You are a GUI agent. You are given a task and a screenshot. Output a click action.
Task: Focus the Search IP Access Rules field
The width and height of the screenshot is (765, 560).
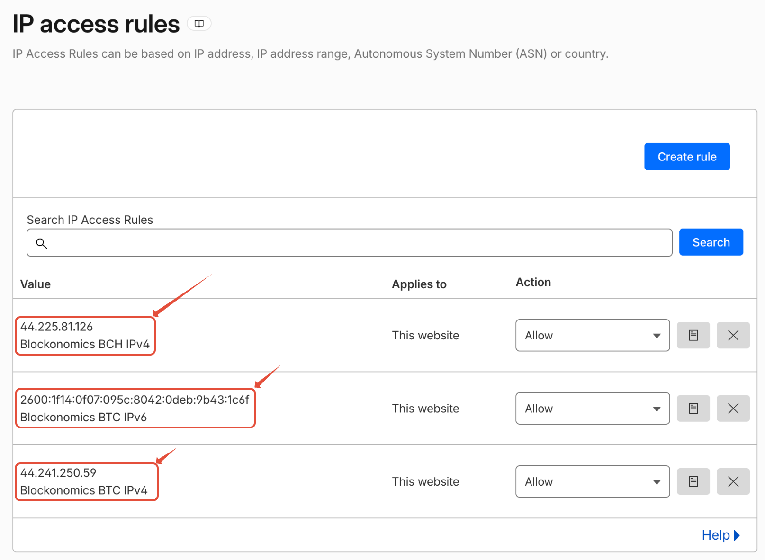point(350,243)
